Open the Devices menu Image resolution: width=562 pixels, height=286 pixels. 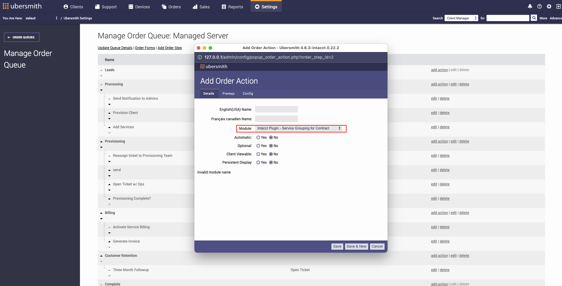coord(139,7)
